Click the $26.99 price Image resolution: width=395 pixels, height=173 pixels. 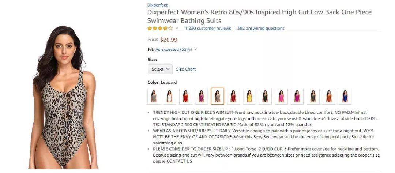click(169, 40)
